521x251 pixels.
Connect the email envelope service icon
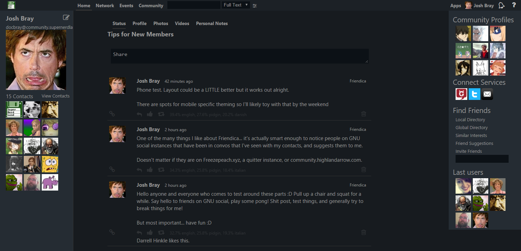[487, 94]
